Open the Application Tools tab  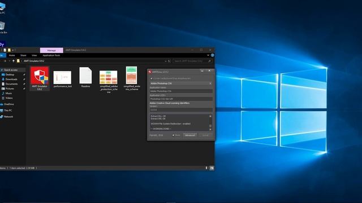click(x=51, y=55)
